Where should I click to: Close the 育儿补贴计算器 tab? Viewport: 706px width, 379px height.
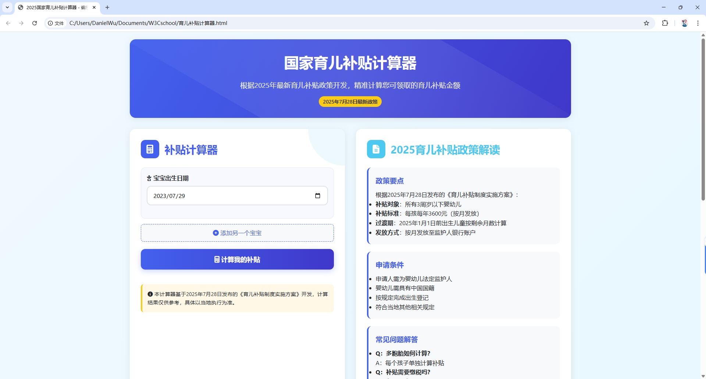point(94,7)
